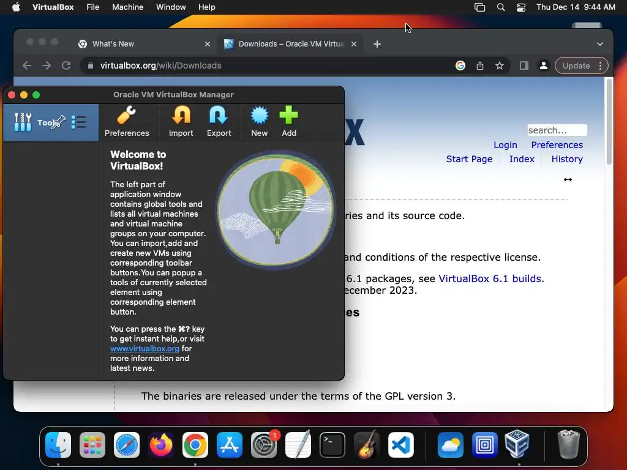Open Chrome from the Dock
This screenshot has height=470, width=627.
tap(195, 445)
